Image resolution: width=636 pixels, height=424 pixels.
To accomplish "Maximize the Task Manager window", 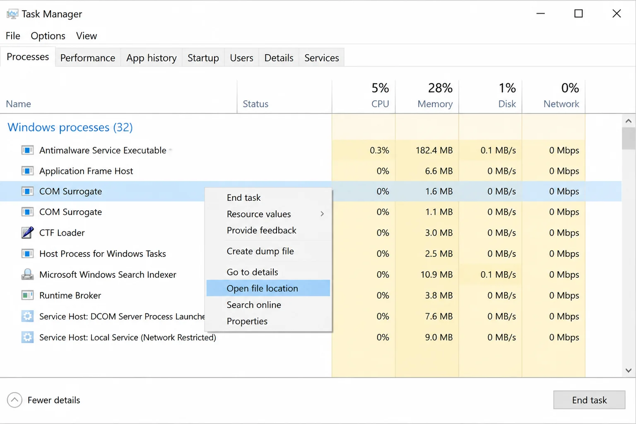I will 578,14.
